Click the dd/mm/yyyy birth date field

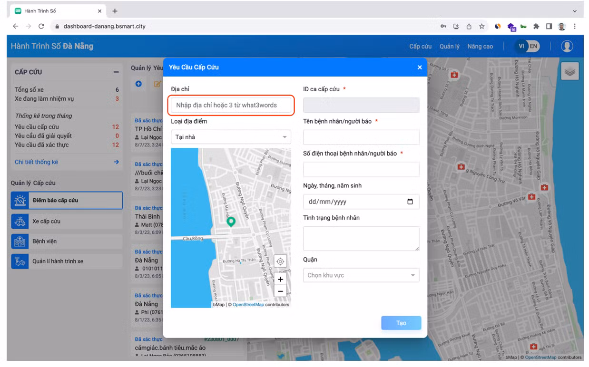(361, 202)
